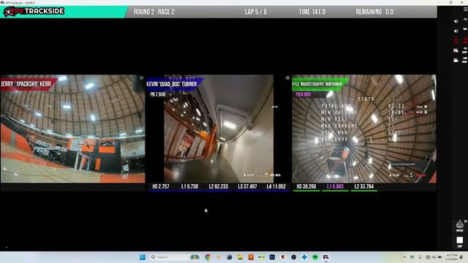Click Kevin's L2 62.233 lap time

219,187
